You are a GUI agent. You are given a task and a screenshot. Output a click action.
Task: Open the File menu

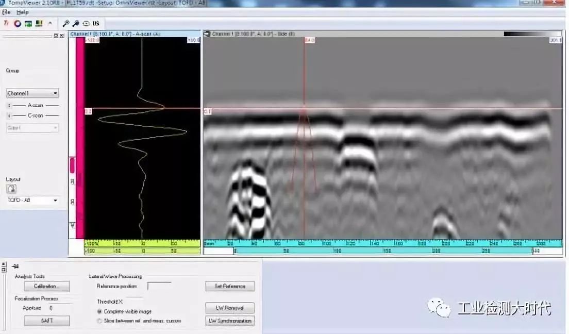coord(6,12)
